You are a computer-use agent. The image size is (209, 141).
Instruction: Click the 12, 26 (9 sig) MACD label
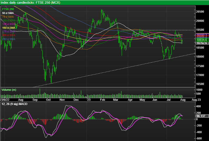click(x=15, y=104)
